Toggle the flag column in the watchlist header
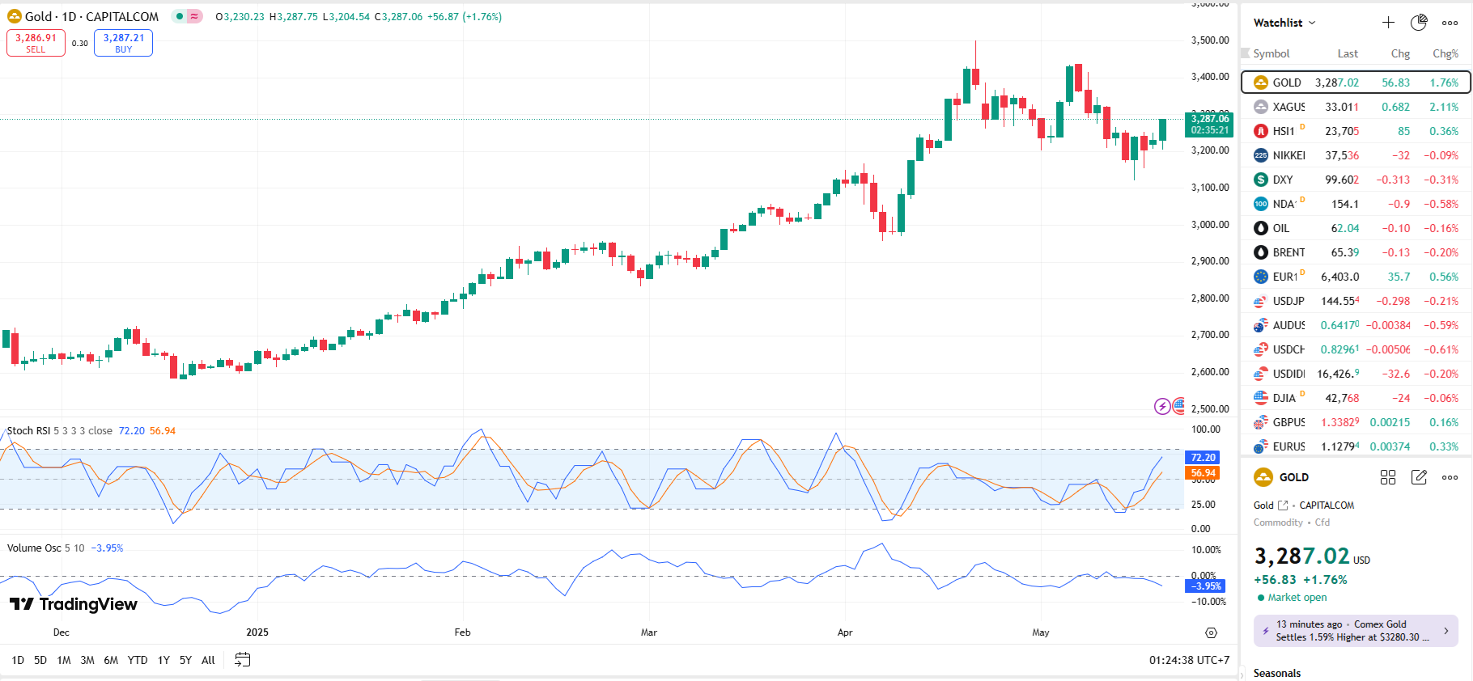The image size is (1473, 681). (x=1246, y=53)
